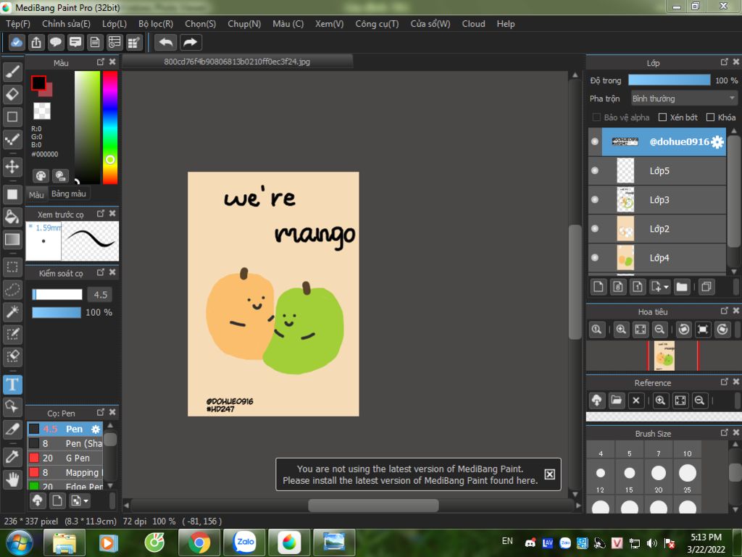The width and height of the screenshot is (742, 557).
Task: Select the Hand pan tool
Action: (13, 479)
